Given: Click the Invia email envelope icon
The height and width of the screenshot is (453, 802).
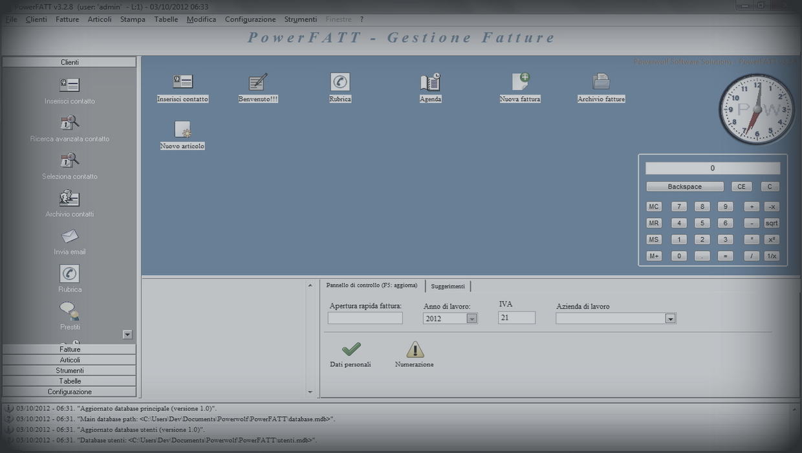Looking at the screenshot, I should pyautogui.click(x=69, y=236).
